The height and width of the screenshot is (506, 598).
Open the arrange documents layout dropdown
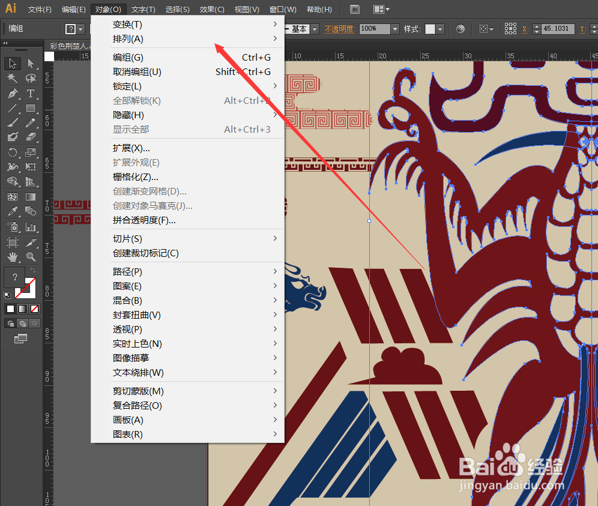[x=381, y=9]
